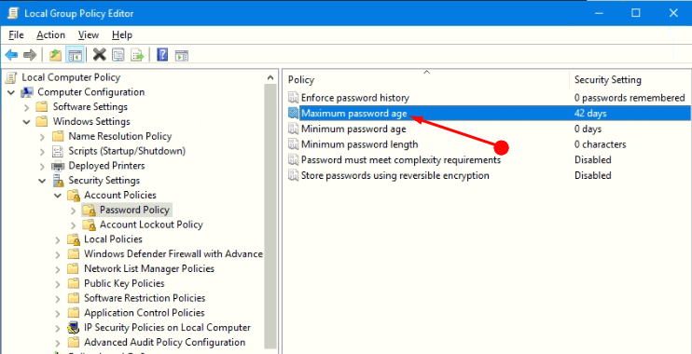Click the Account Lockout Policy folder icon
Image resolution: width=692 pixels, height=354 pixels.
point(89,225)
